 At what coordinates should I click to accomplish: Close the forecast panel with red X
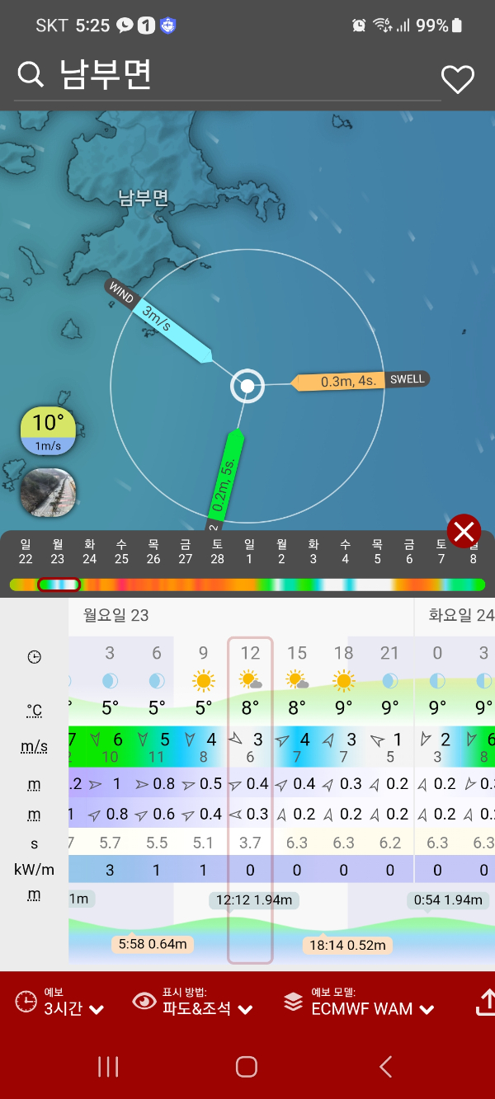(464, 532)
